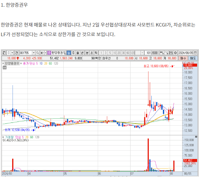
Task: Click the 961백만 trading value text
Action: 96,58
